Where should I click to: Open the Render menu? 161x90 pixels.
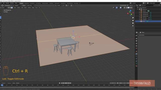(x=7, y=3)
